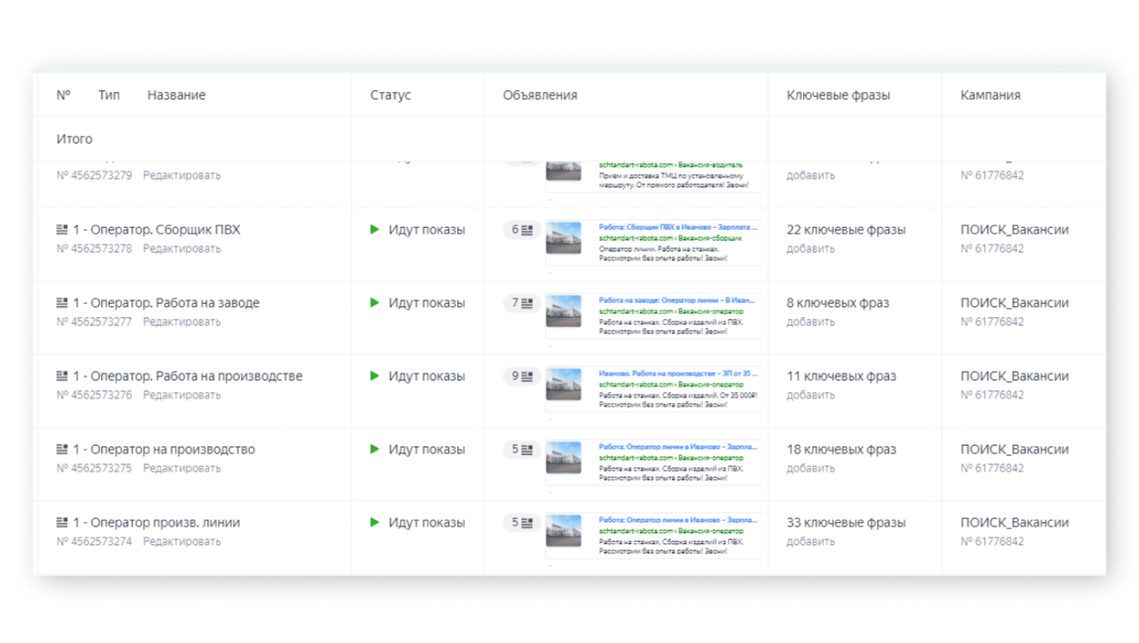The width and height of the screenshot is (1139, 643).
Task: Click the Кампания column header
Action: (990, 95)
